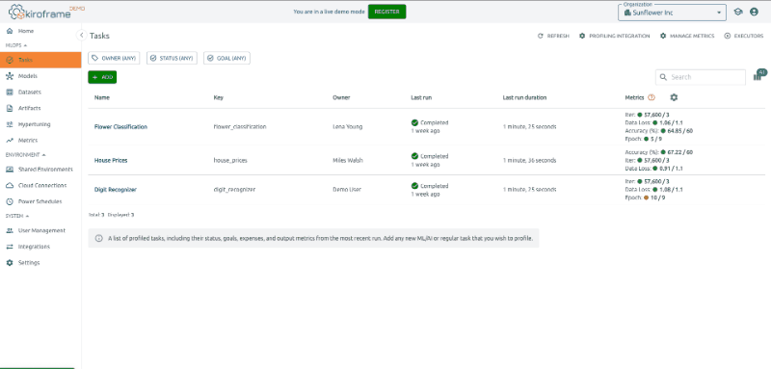The height and width of the screenshot is (369, 771).
Task: Collapse the MLOPS sidebar section
Action: tap(16, 45)
